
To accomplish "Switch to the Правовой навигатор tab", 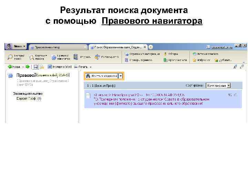I will [x=58, y=47].
